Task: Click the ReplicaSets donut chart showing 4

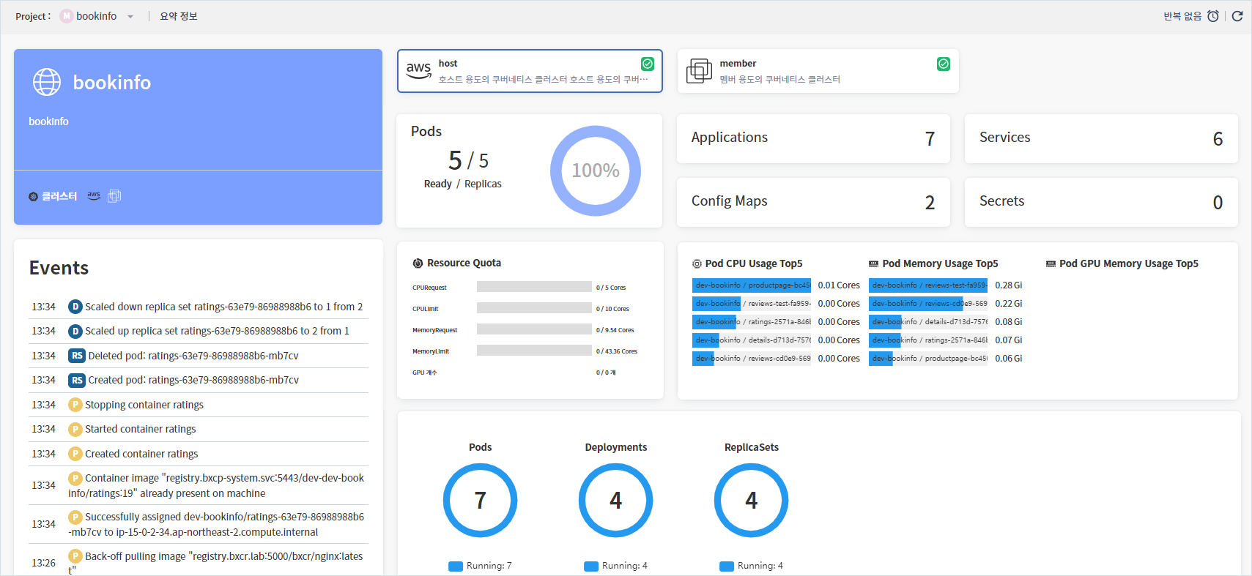Action: coord(752,501)
